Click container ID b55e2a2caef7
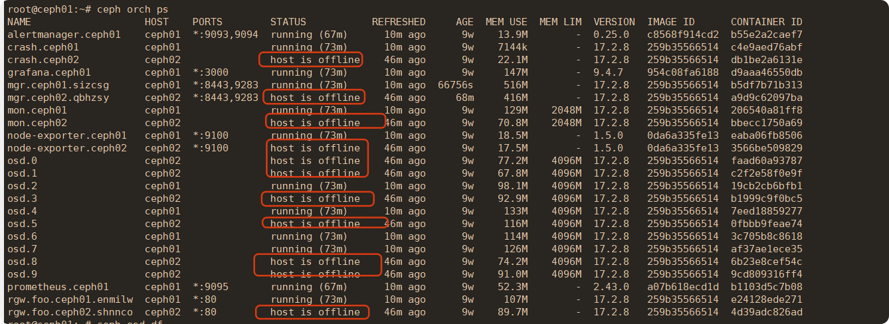 coord(767,35)
